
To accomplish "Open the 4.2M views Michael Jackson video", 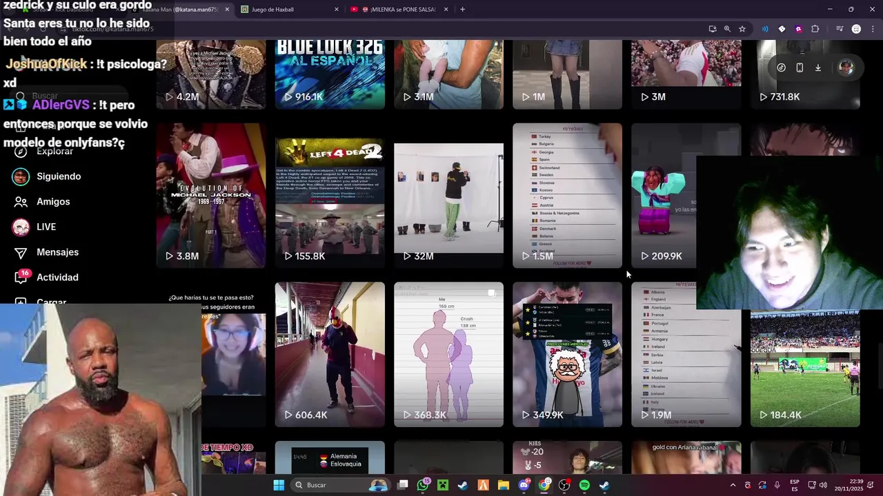I will [x=211, y=74].
